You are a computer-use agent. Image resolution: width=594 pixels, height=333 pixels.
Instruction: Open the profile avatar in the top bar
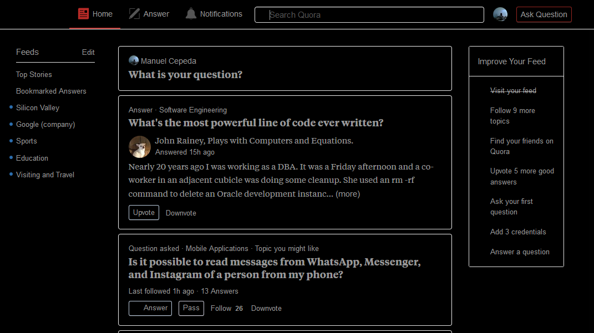pyautogui.click(x=500, y=14)
